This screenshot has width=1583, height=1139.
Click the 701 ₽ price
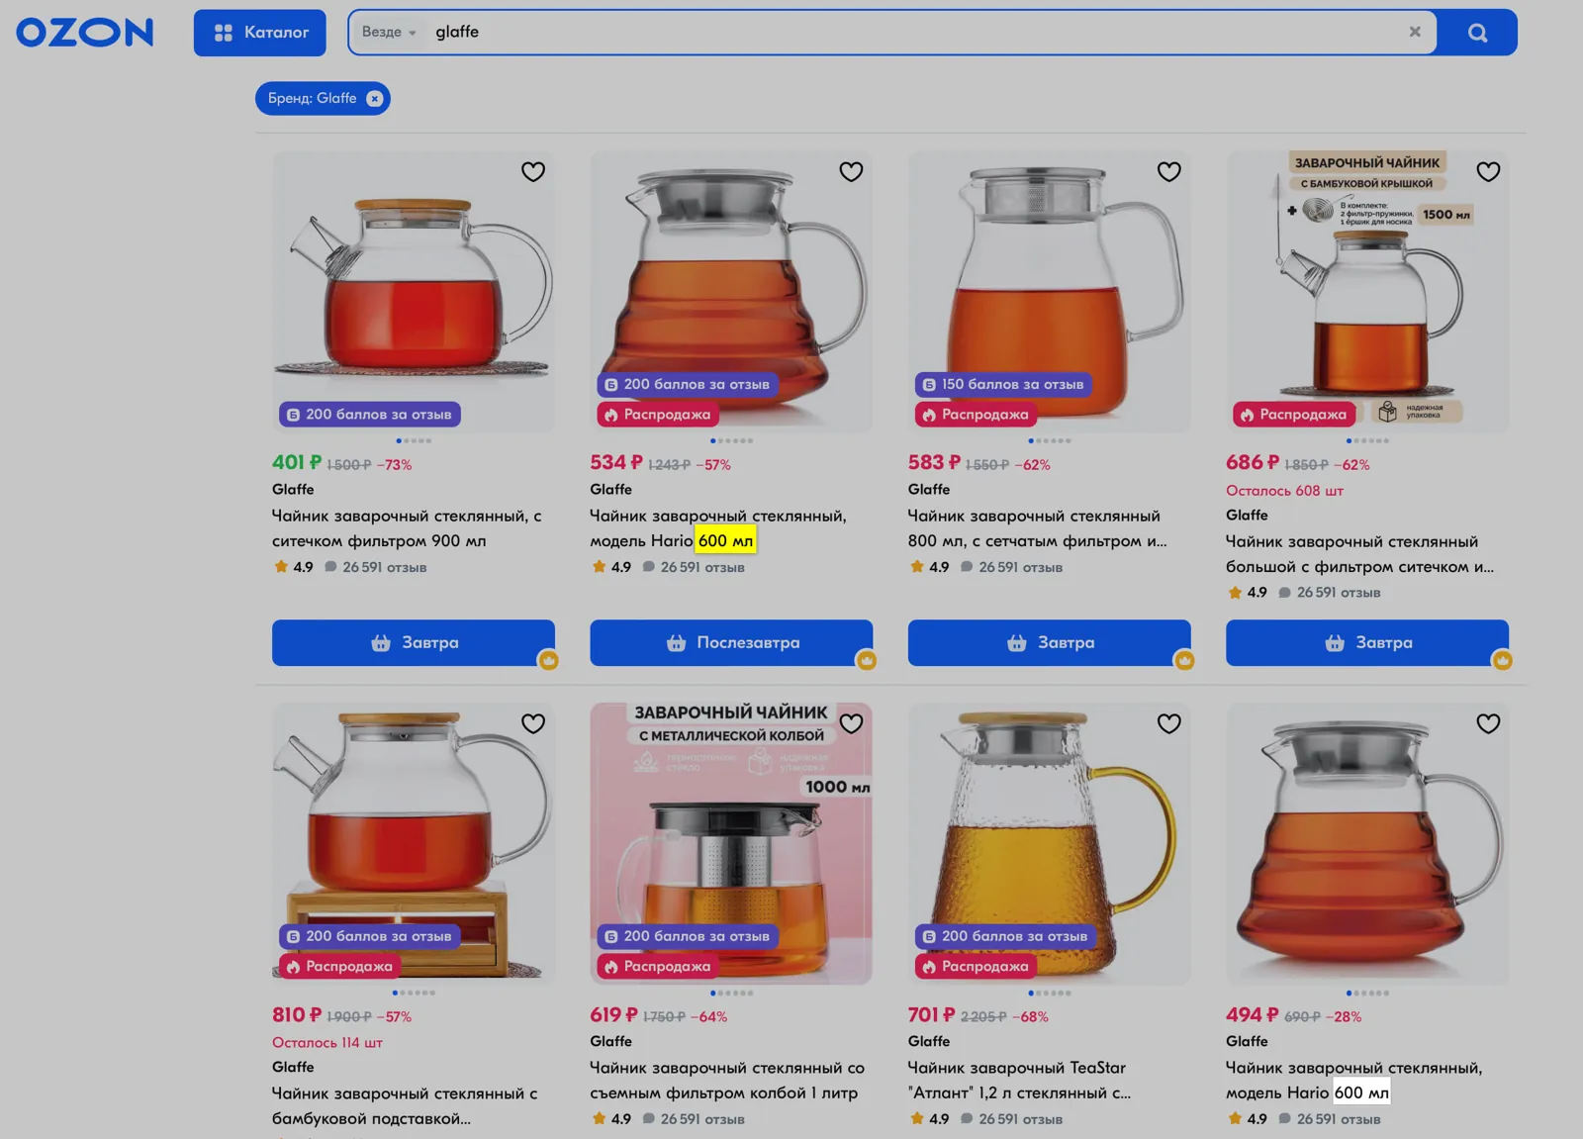click(932, 1014)
